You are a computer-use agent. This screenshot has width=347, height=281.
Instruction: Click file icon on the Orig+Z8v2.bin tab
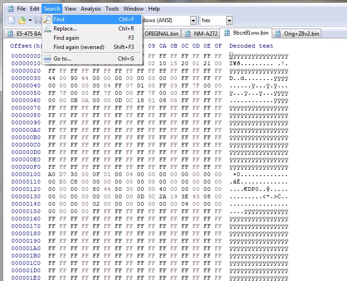click(x=278, y=33)
